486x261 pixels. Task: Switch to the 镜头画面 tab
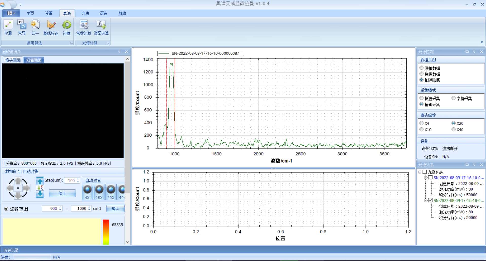point(13,60)
